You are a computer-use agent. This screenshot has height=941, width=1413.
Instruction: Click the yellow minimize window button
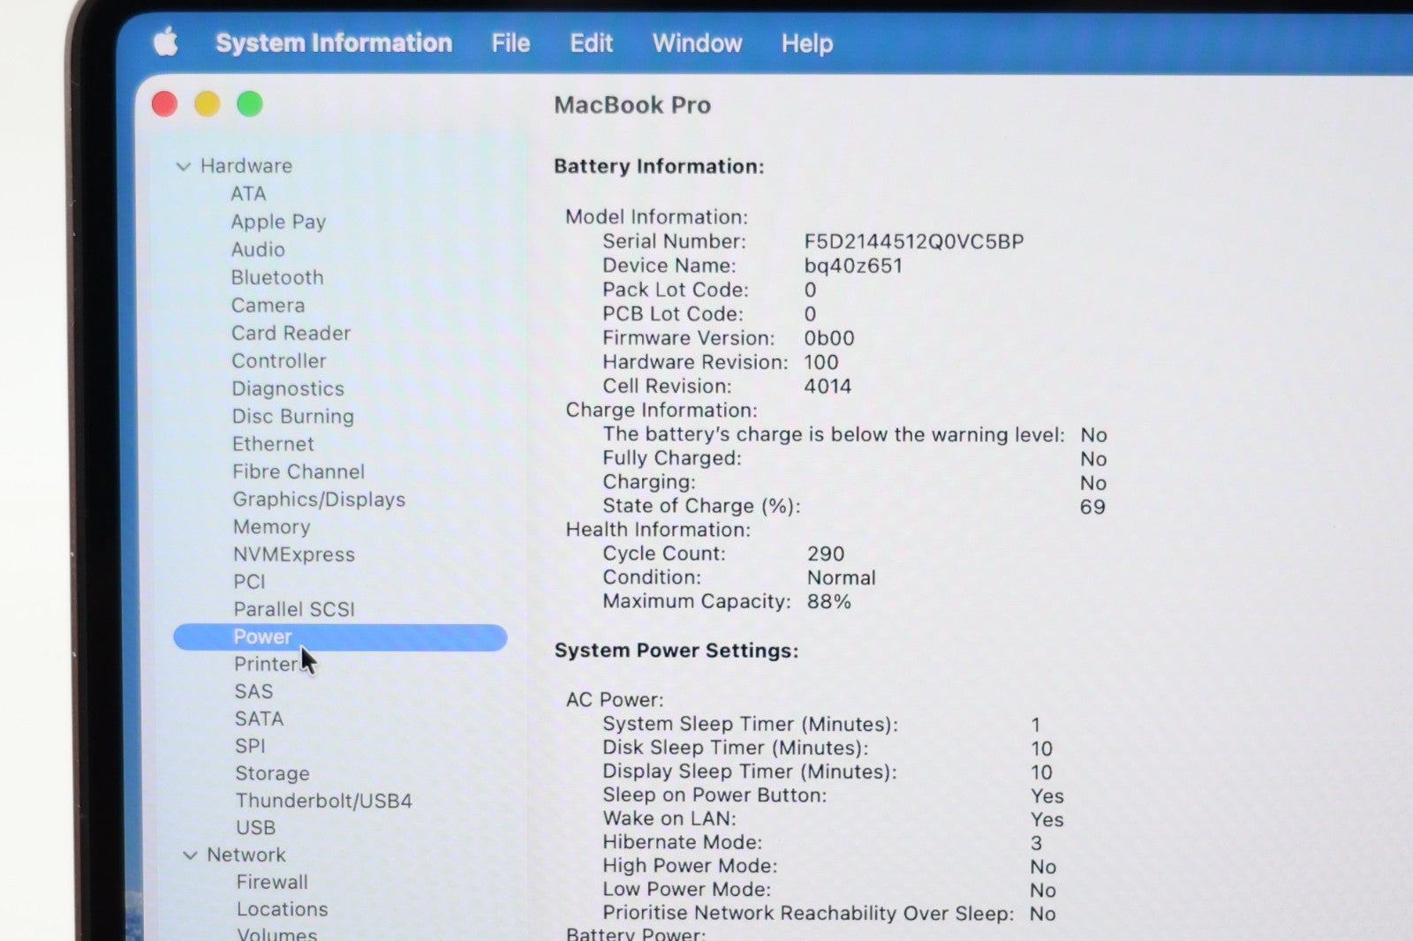pyautogui.click(x=207, y=104)
